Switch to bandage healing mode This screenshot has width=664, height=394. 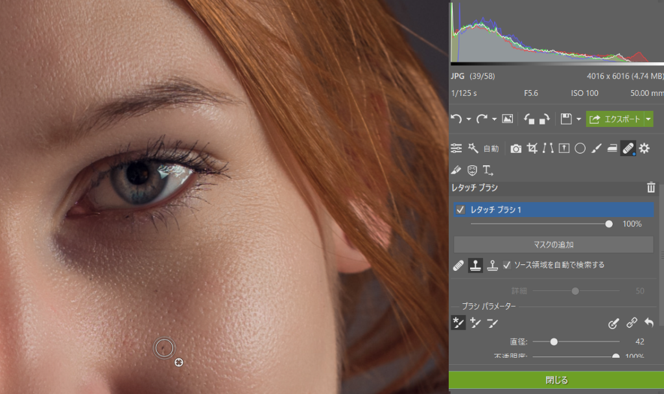458,265
